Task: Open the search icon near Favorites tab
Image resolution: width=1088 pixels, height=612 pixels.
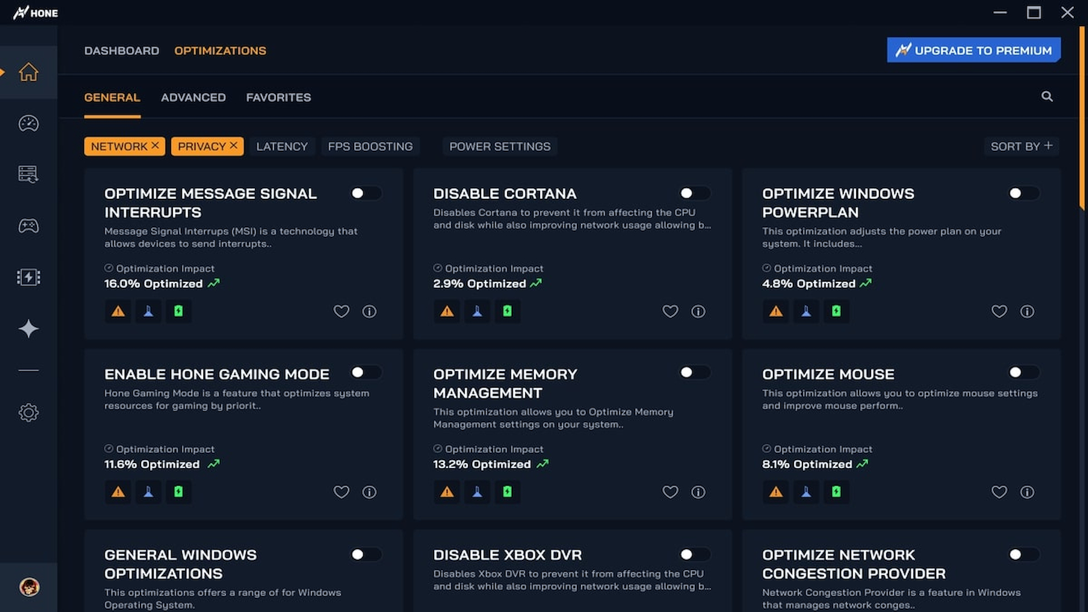Action: [x=1047, y=97]
